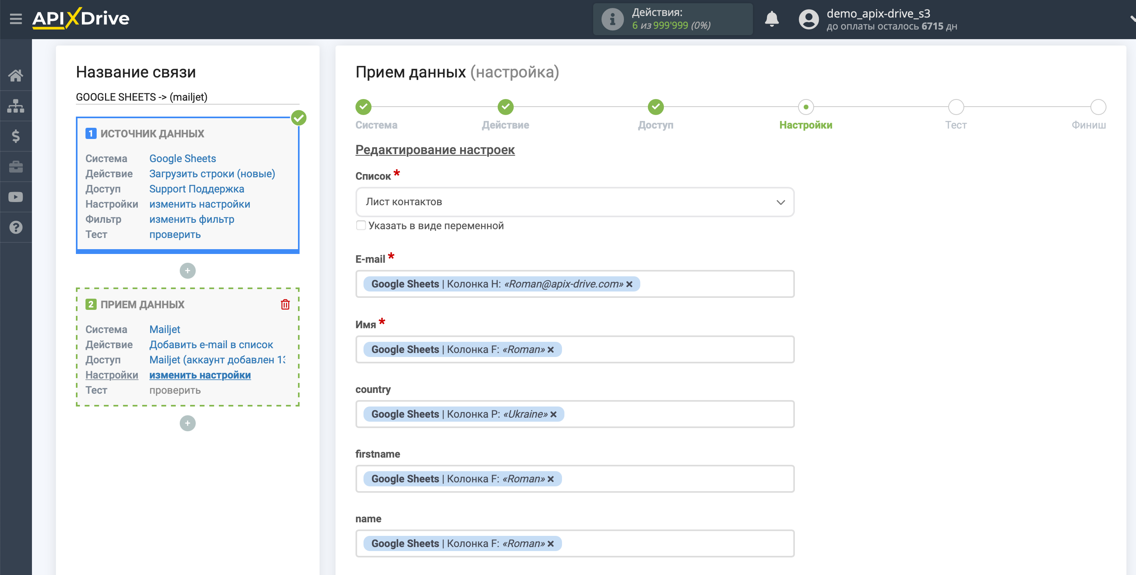Click 'Добавить e-mail в список' link

coord(211,344)
